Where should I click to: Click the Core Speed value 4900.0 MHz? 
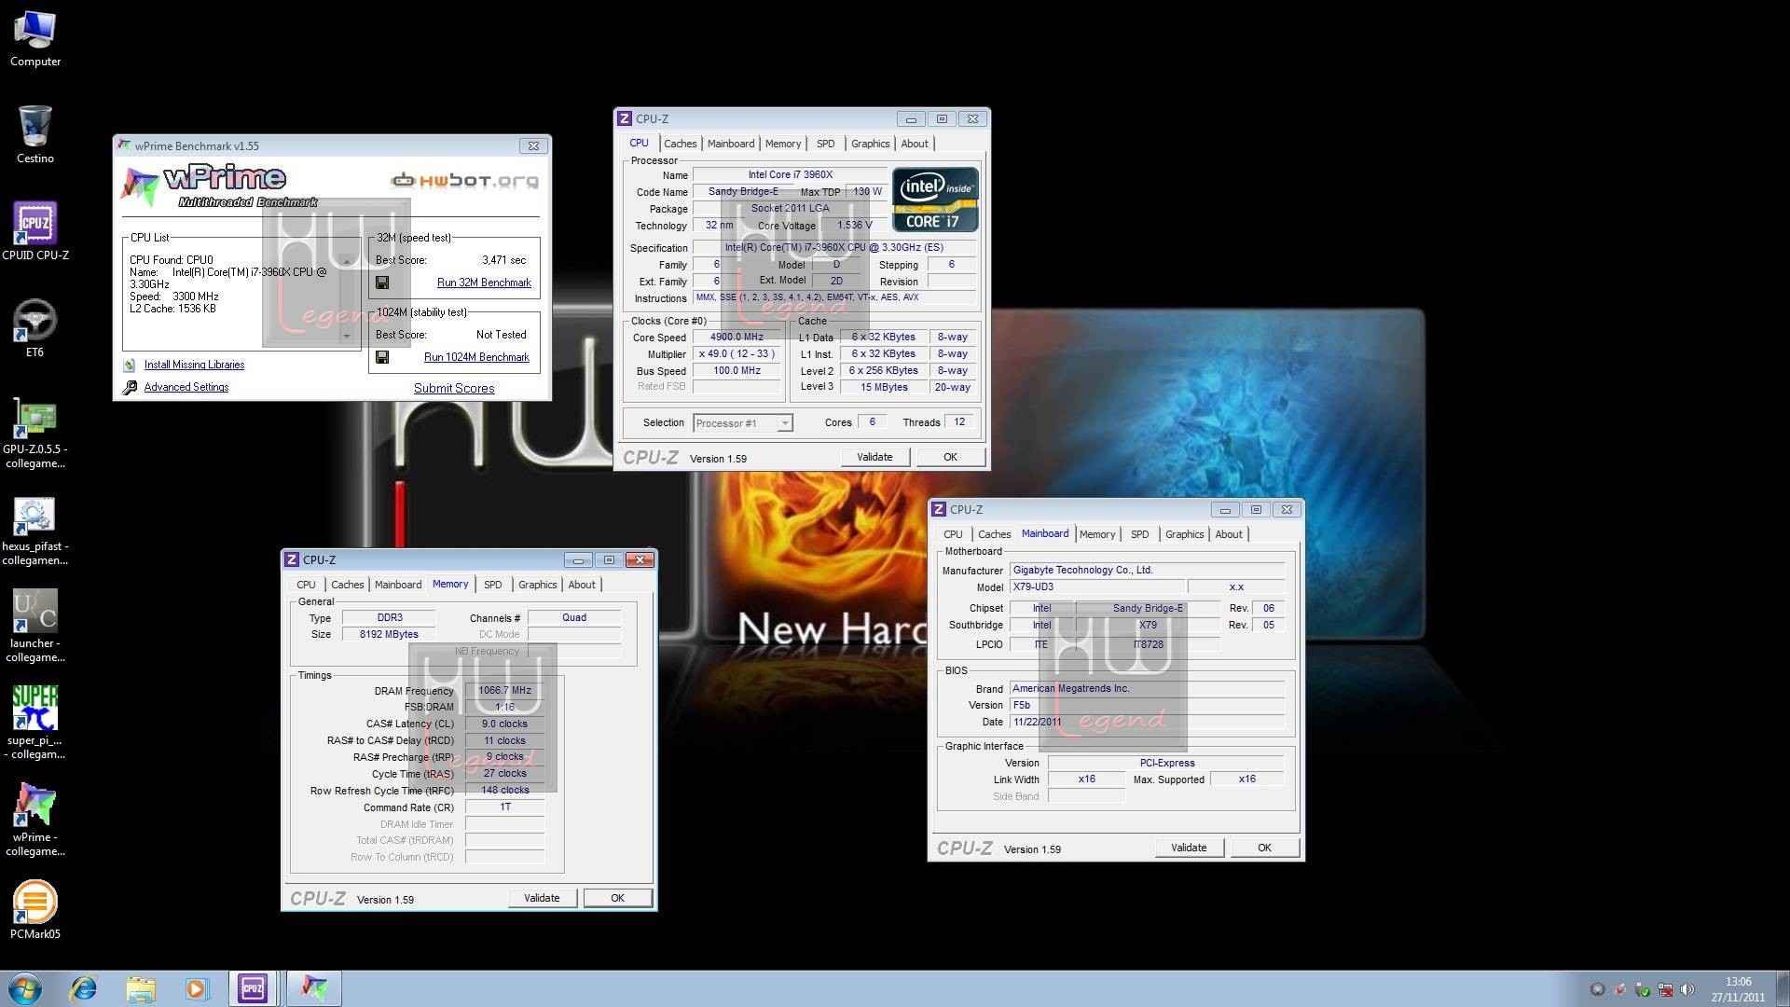coord(737,338)
